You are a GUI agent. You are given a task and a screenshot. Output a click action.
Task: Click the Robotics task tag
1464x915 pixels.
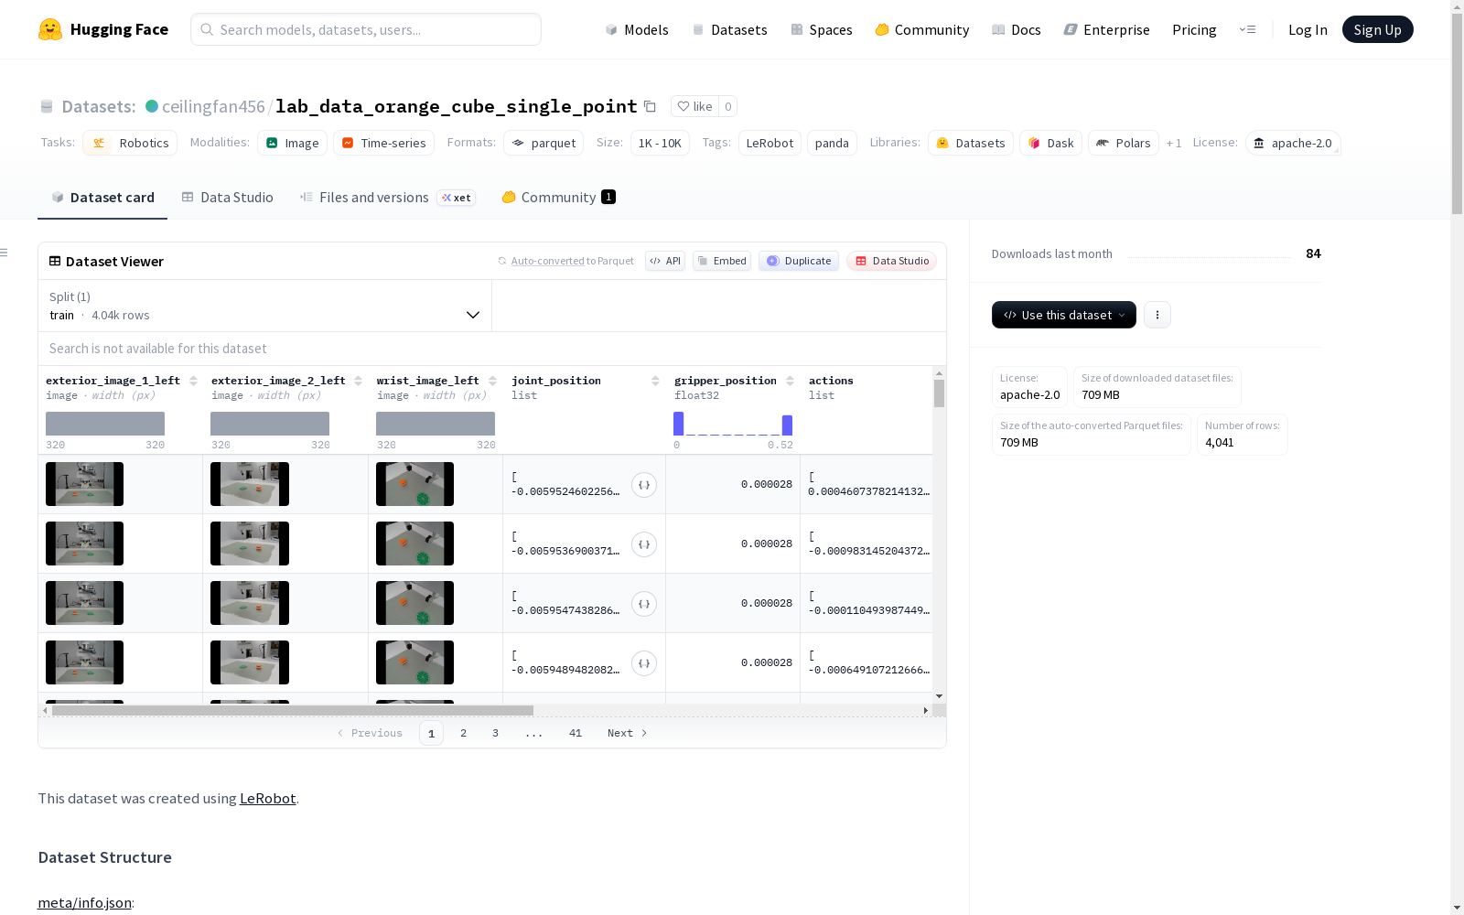(131, 143)
